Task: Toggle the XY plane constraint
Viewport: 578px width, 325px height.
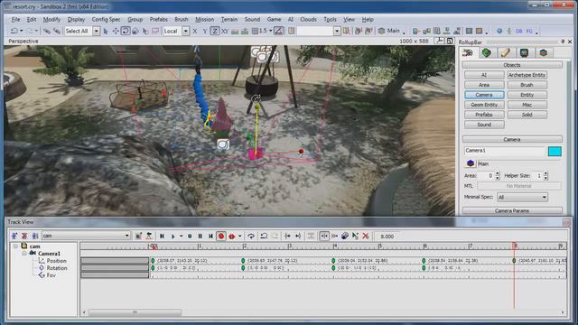Action: 225,32
